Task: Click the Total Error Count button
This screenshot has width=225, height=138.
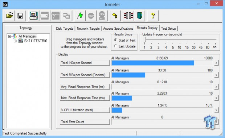Action: point(85,122)
